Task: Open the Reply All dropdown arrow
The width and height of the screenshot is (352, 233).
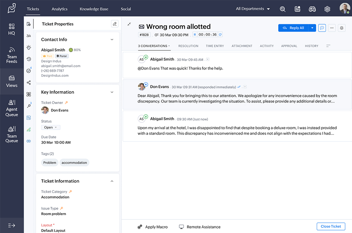Action: pyautogui.click(x=312, y=28)
